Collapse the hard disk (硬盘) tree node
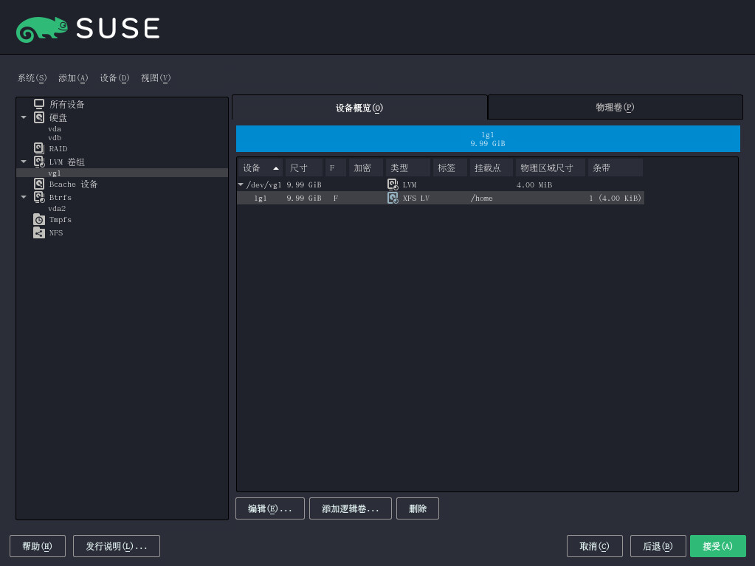755x566 pixels. coord(24,117)
